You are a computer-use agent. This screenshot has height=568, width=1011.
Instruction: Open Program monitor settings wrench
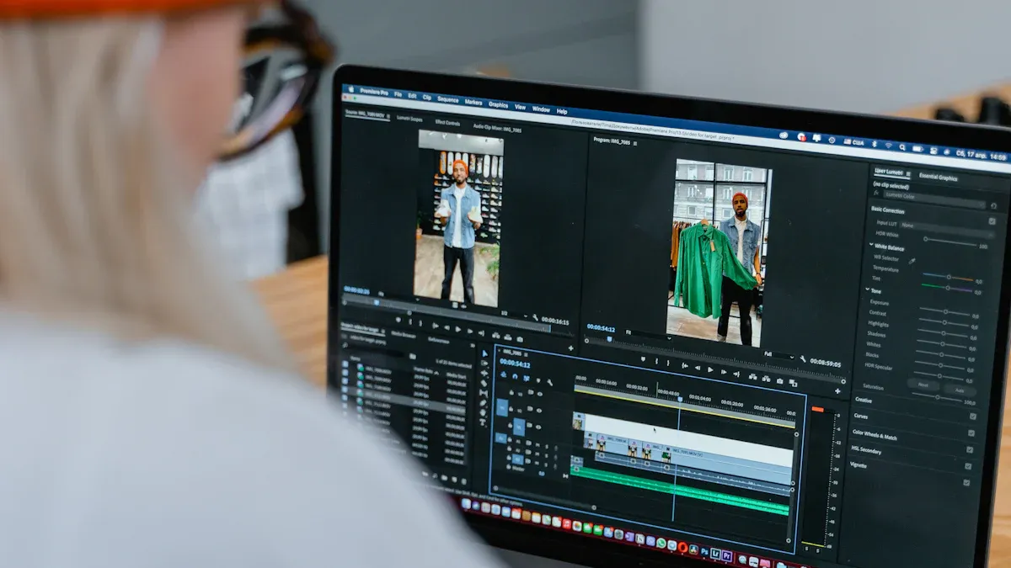[803, 358]
